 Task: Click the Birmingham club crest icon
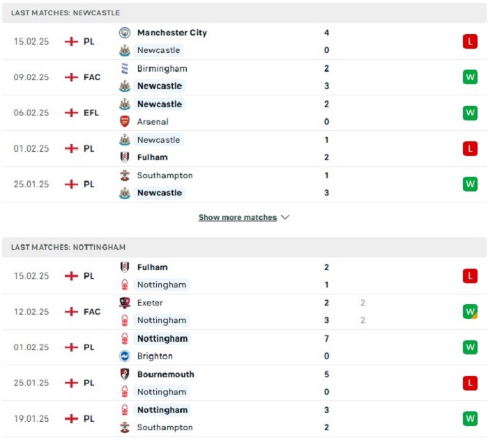pyautogui.click(x=125, y=68)
